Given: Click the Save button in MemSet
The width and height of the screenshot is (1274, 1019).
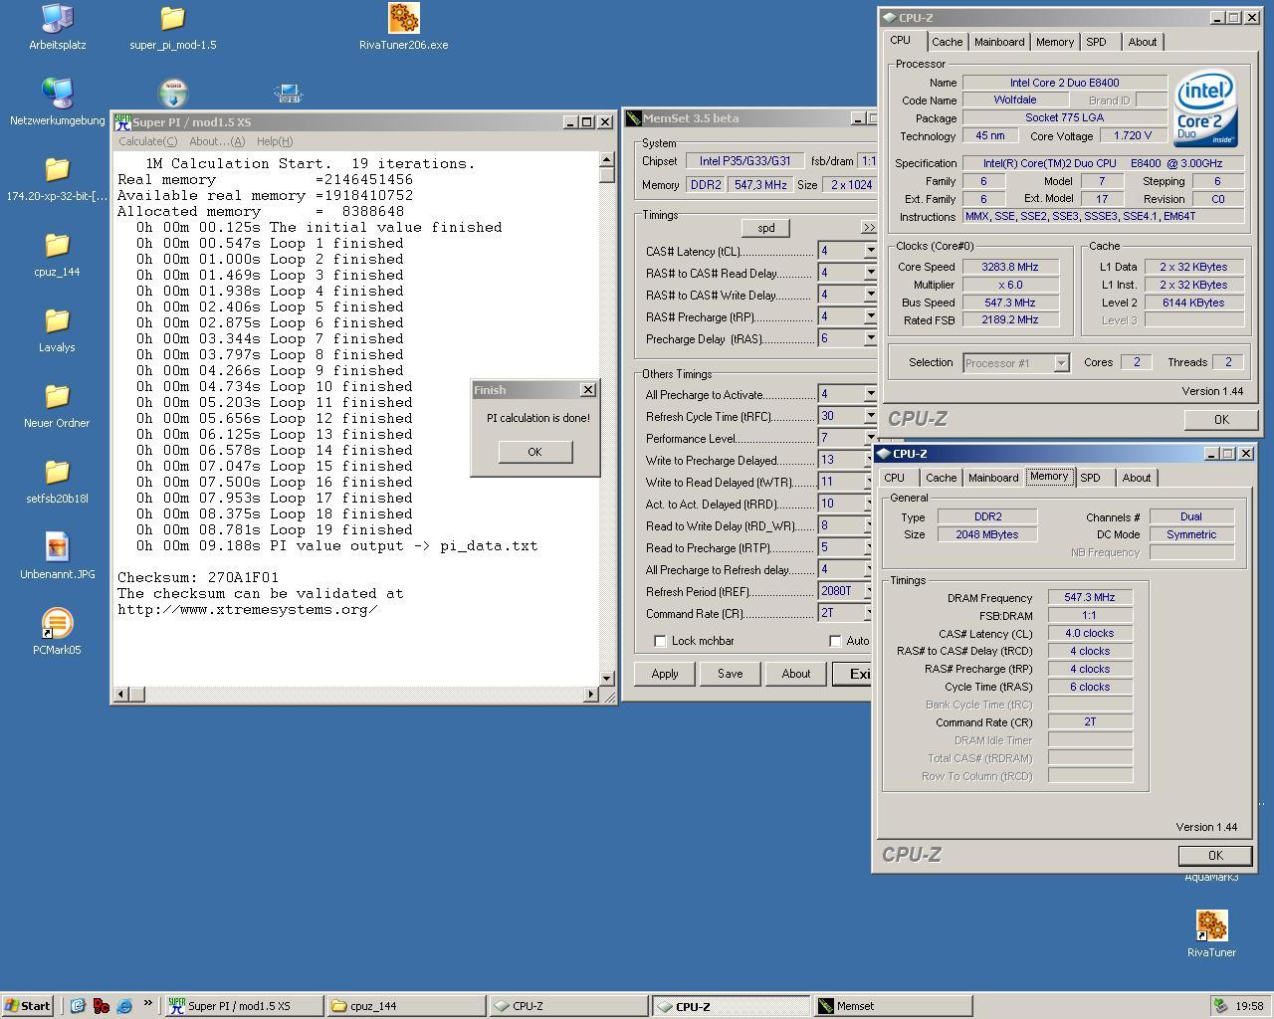Looking at the screenshot, I should point(730,674).
